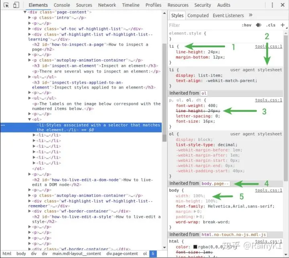Click the element.style rule header
Image resolution: width=289 pixels, height=258 pixels.
[187, 33]
